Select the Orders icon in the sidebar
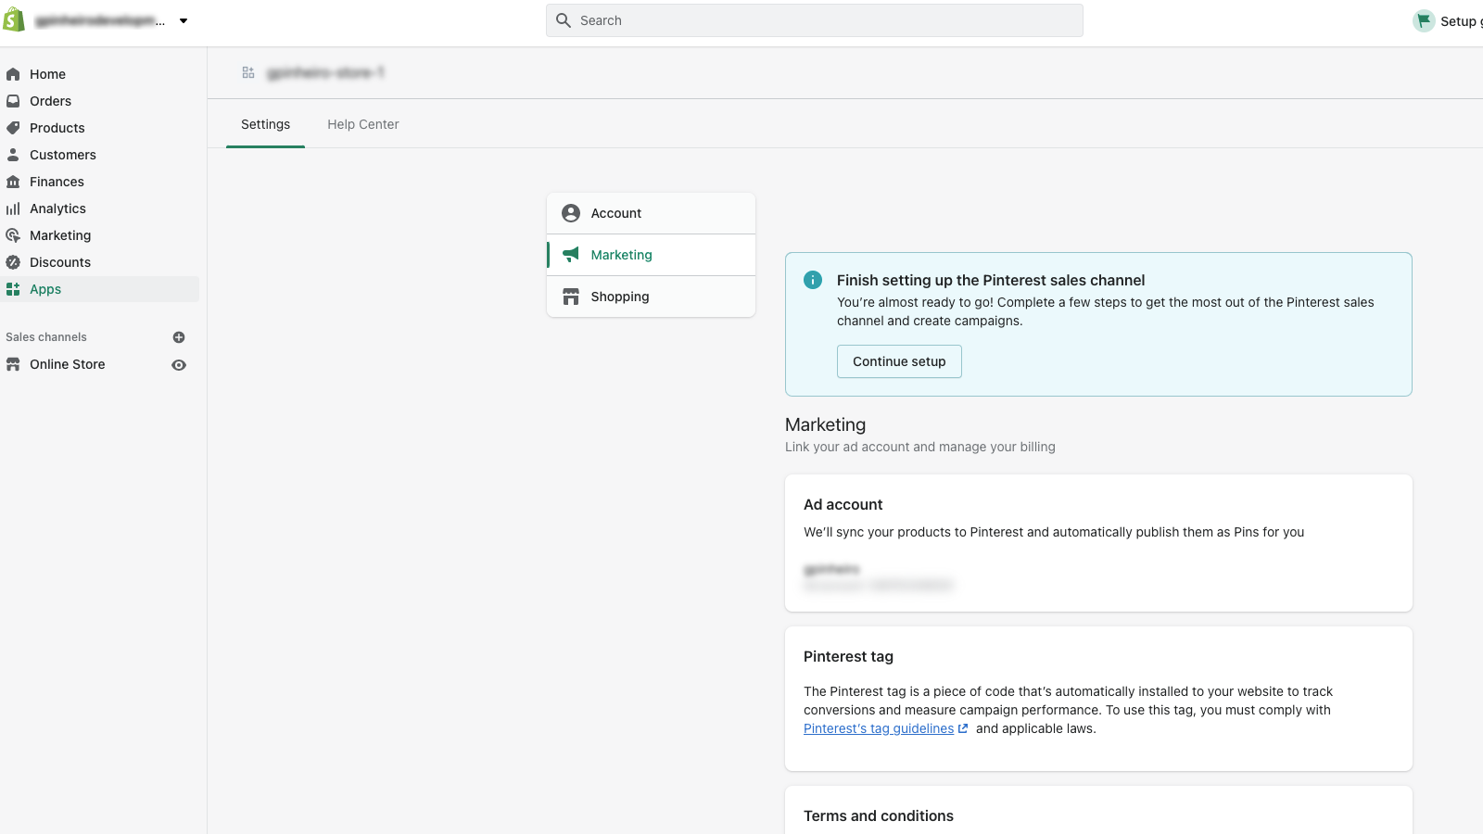The width and height of the screenshot is (1483, 834). pos(14,100)
